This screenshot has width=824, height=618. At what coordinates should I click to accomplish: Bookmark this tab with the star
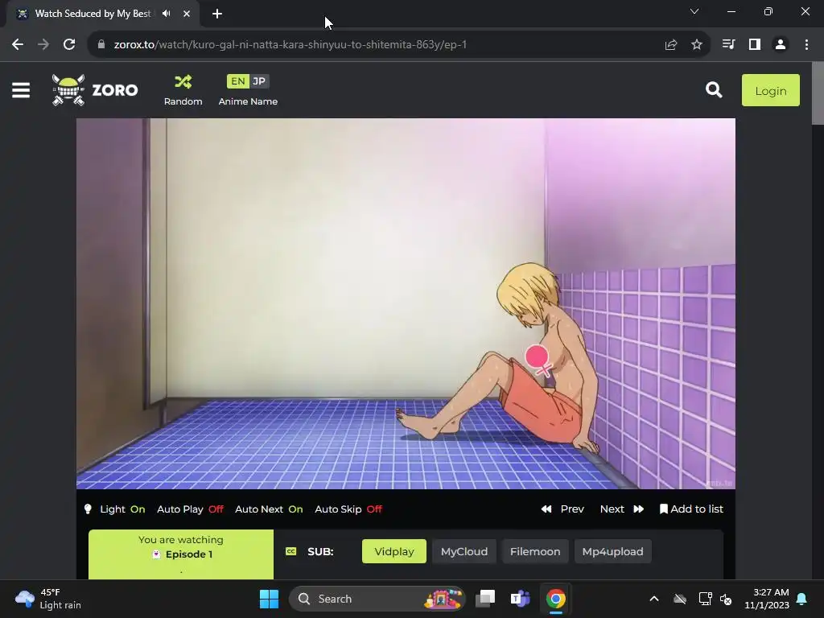pyautogui.click(x=697, y=45)
